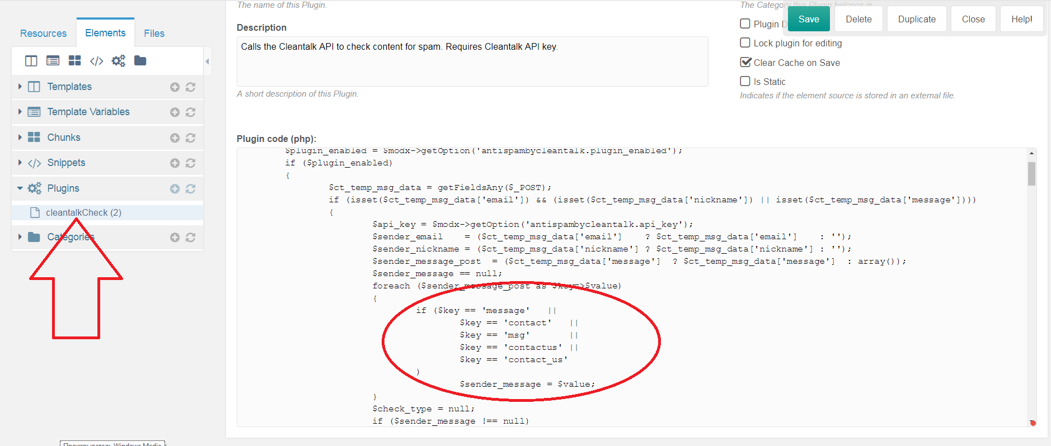Expand the Template Variables tree node
This screenshot has height=446, width=1051.
coord(20,112)
